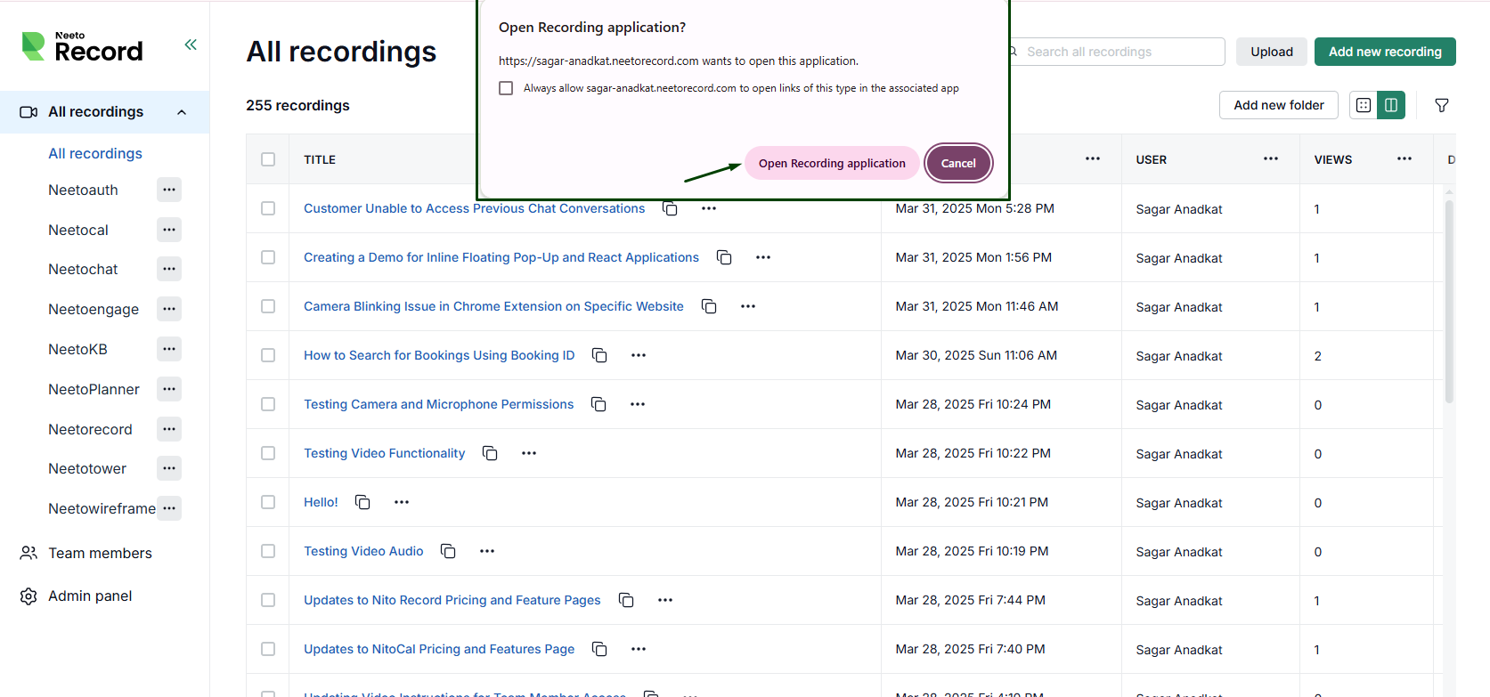This screenshot has height=697, width=1490.
Task: Tick checkbox for Creating a Demo row
Action: (268, 257)
